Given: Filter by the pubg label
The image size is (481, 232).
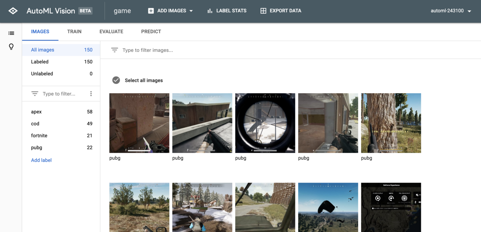Looking at the screenshot, I should (61, 148).
